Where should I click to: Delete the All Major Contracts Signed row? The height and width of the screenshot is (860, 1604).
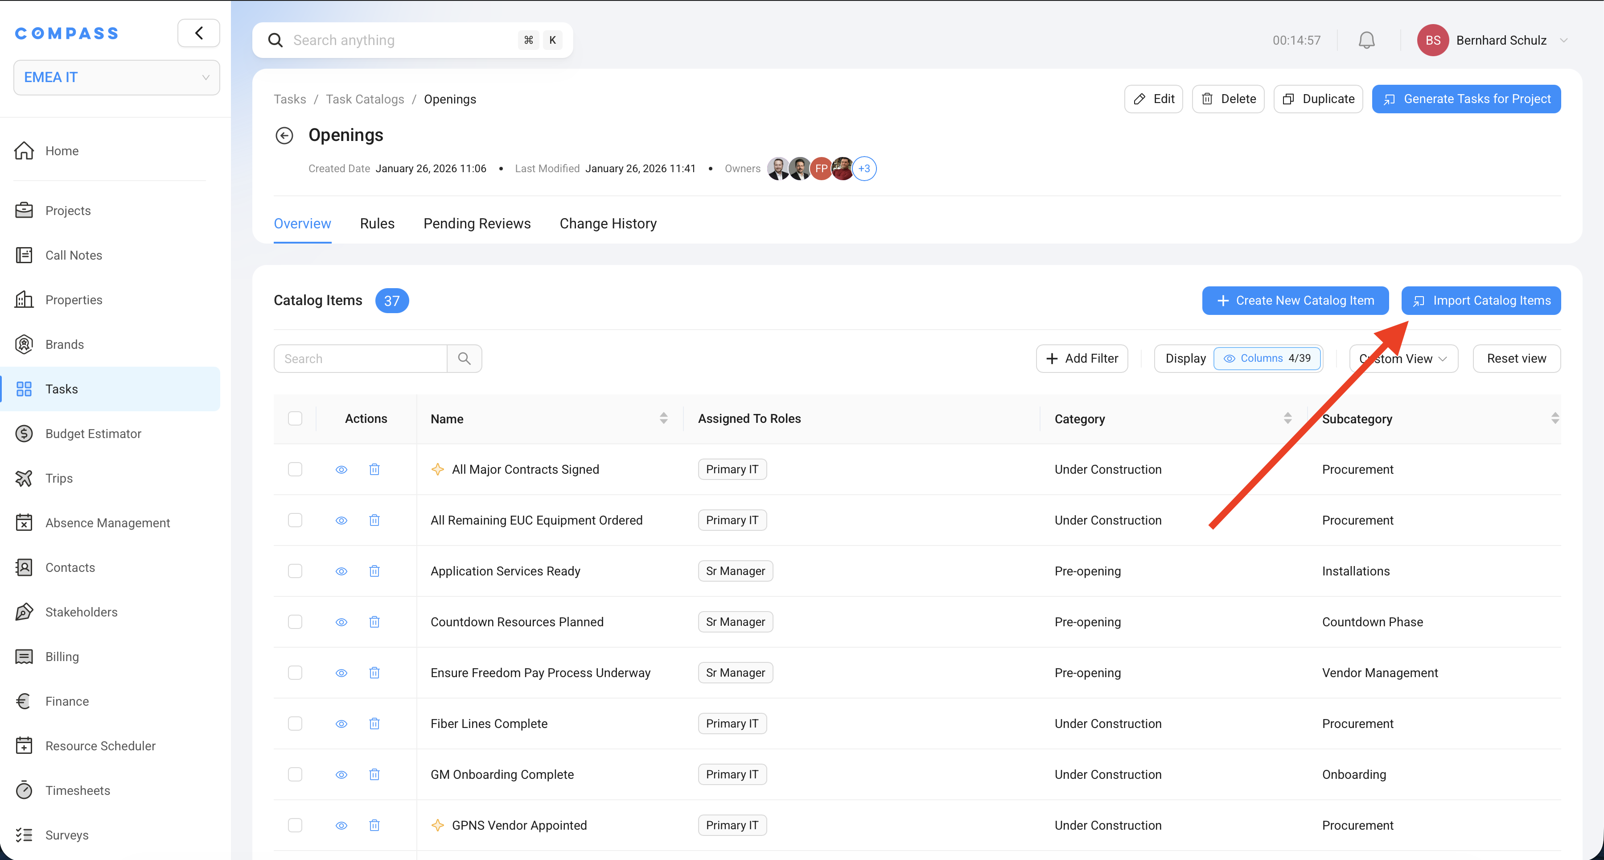tap(374, 469)
